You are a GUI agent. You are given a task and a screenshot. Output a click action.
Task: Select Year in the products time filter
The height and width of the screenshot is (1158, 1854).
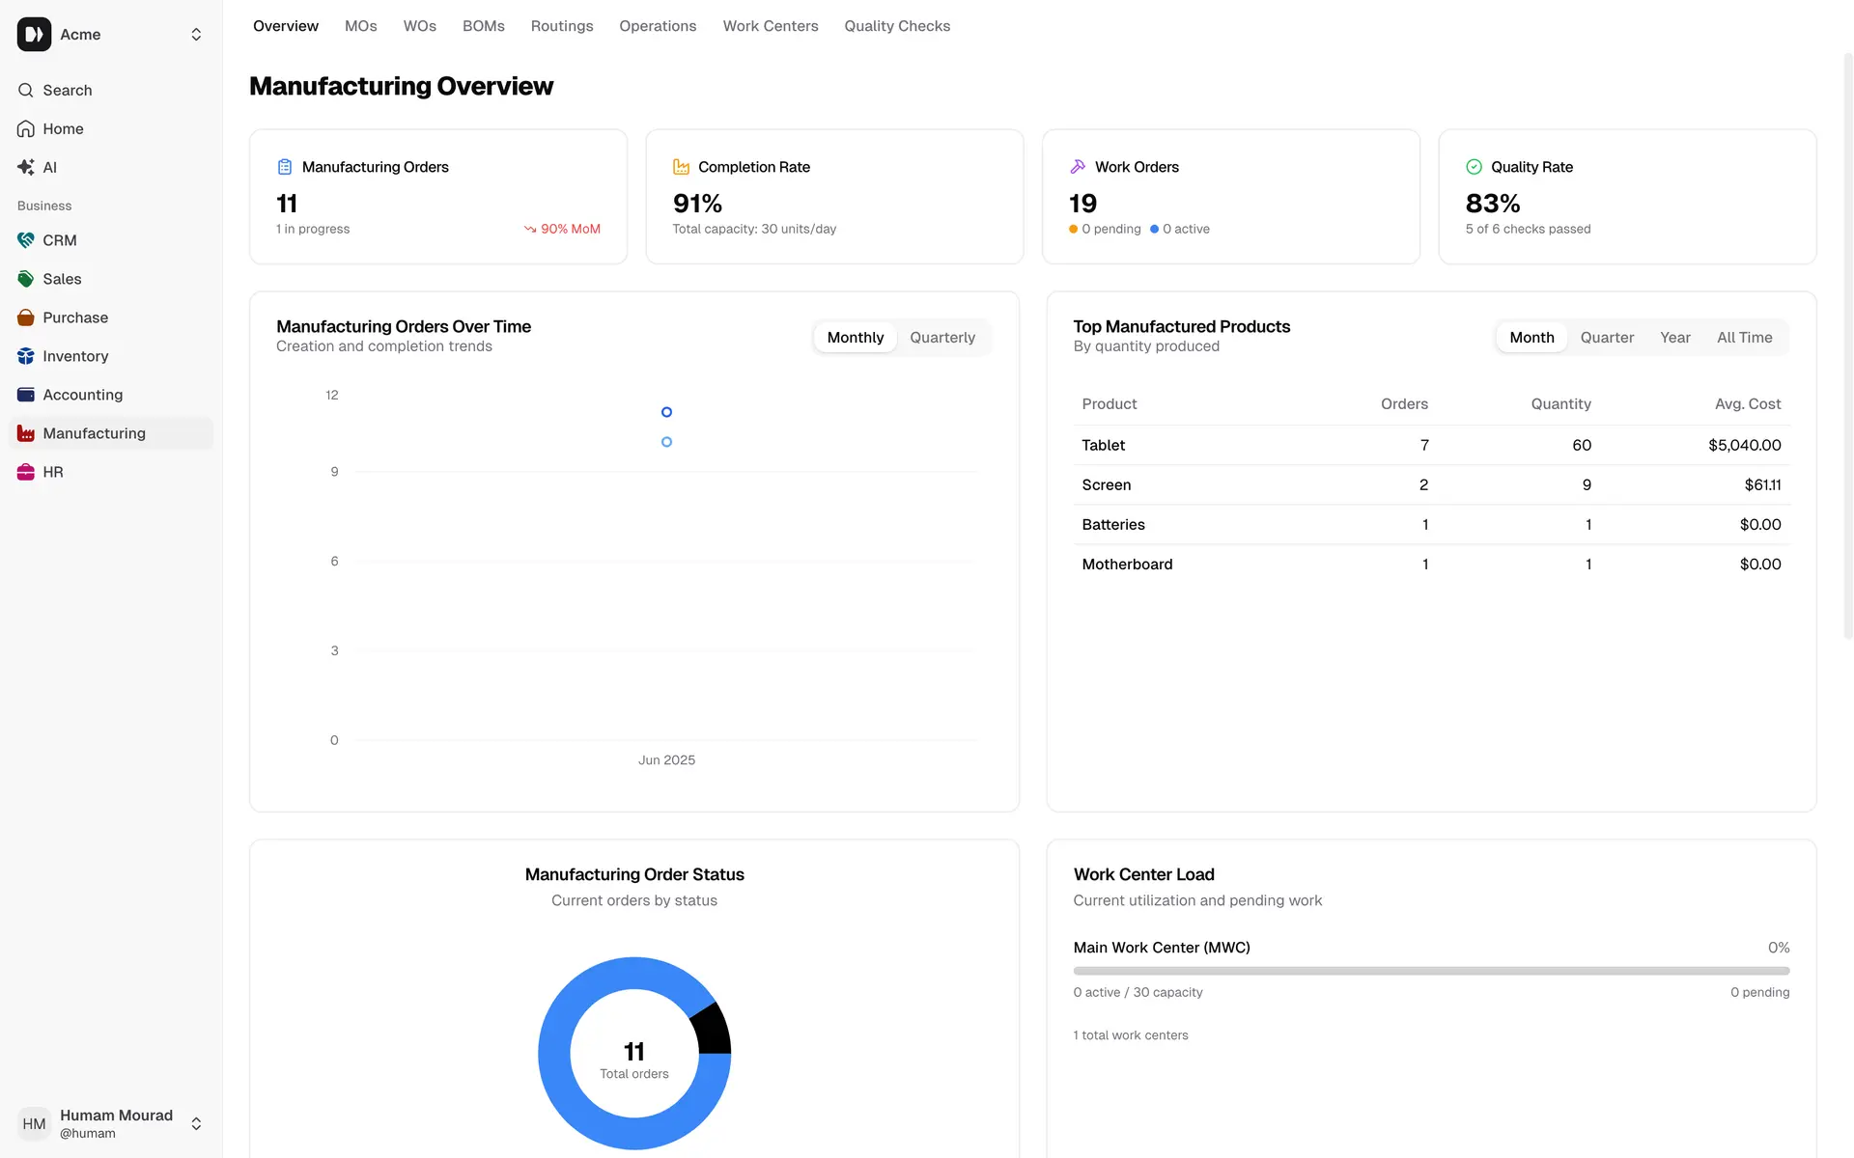click(x=1675, y=337)
